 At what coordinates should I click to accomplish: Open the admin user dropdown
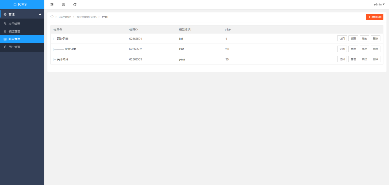[x=379, y=4]
